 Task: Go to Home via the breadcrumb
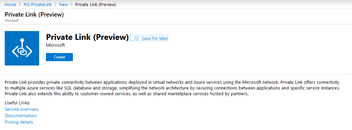tap(10, 4)
